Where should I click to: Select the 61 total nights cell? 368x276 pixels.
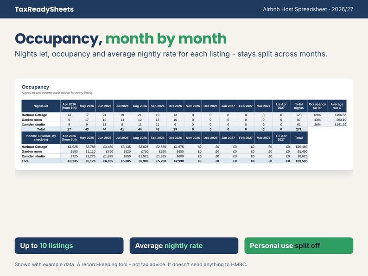point(299,125)
